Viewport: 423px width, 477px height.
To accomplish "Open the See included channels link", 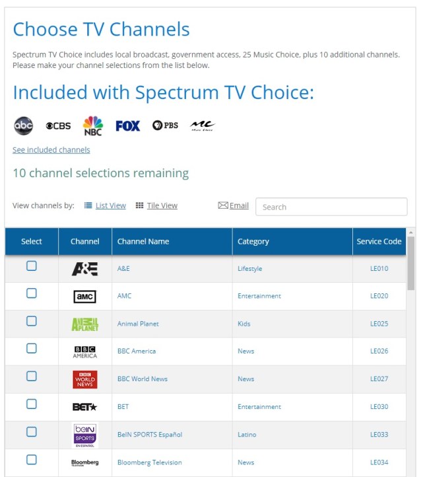I will tap(51, 150).
